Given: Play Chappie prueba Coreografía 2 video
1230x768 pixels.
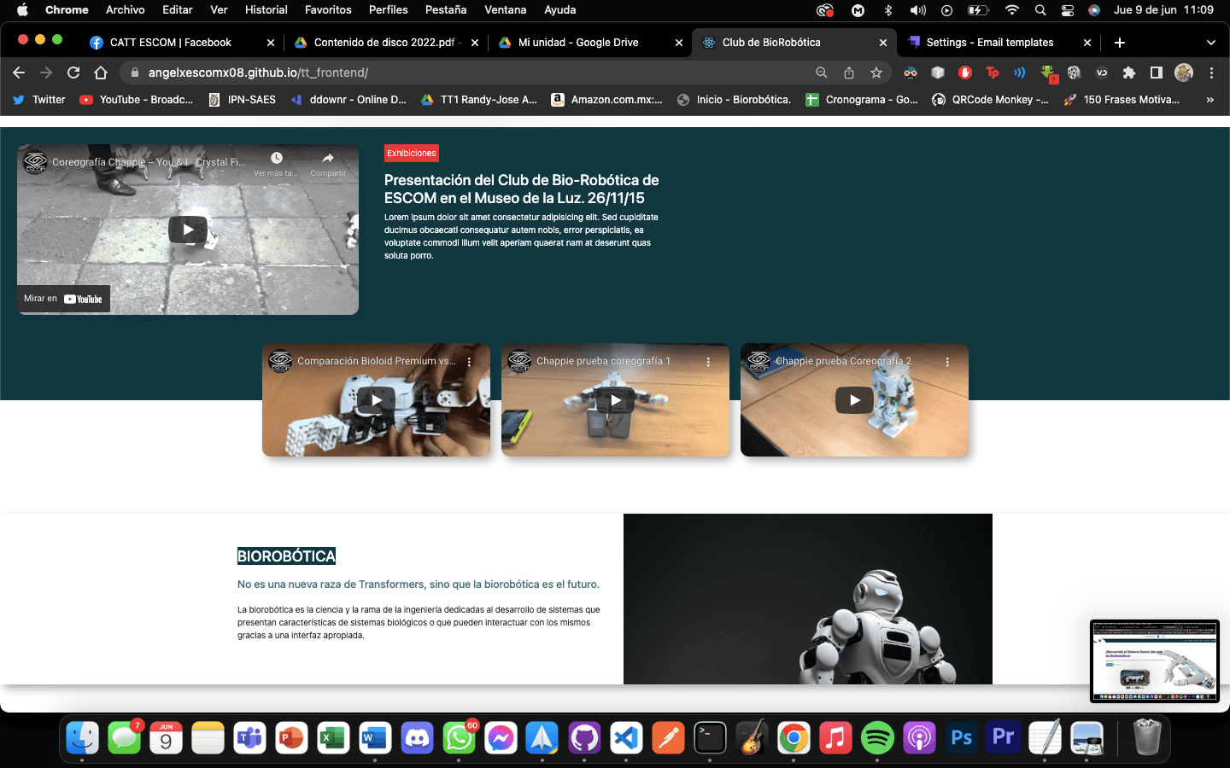Looking at the screenshot, I should pyautogui.click(x=854, y=400).
